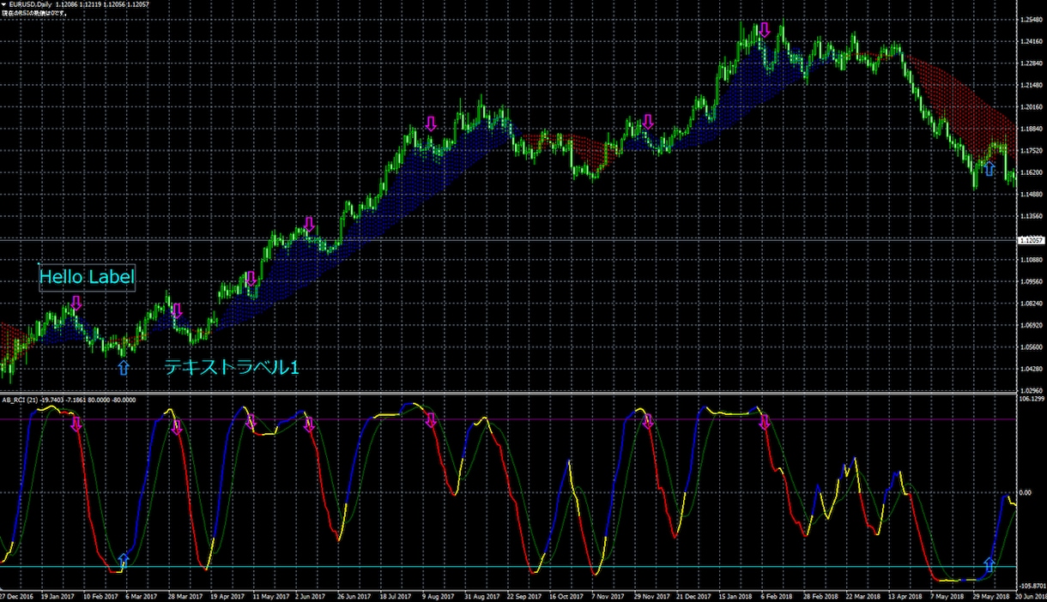Click AB_RCI magenta arrow at 9 Aug 2017
1047x602 pixels.
coord(431,419)
